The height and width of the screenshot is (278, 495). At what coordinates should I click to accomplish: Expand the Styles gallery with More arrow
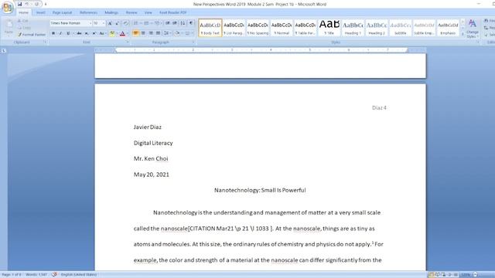(x=463, y=34)
